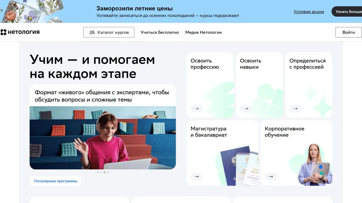Click the arrow icon on Освоить навыки card
362x203 pixels.
click(246, 109)
